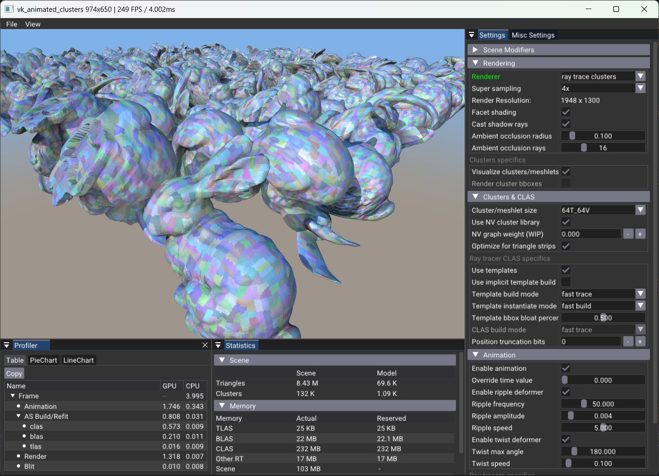The width and height of the screenshot is (659, 476).
Task: Uncheck Enable twist deformer
Action: (566, 439)
